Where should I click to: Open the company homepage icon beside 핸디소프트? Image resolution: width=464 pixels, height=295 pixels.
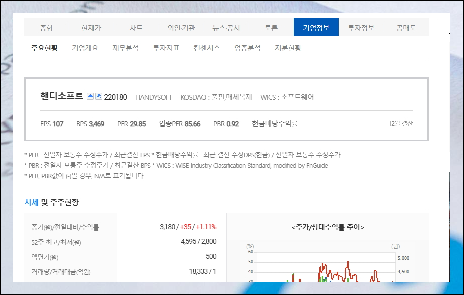tap(90, 96)
